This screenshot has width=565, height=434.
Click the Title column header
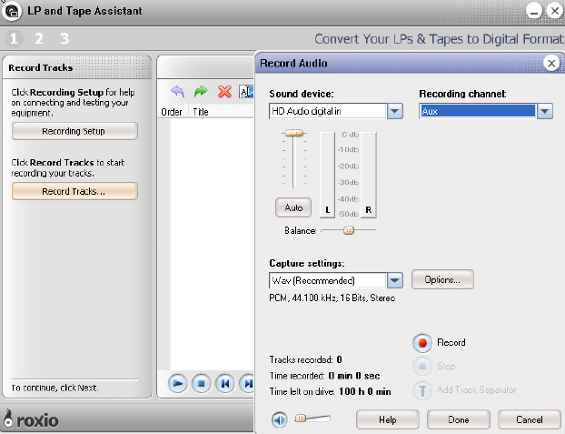click(x=201, y=112)
